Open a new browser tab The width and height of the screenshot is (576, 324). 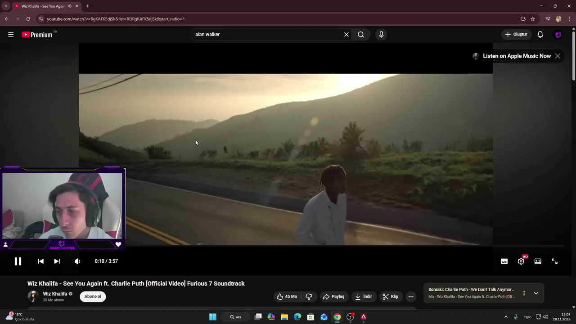87,6
